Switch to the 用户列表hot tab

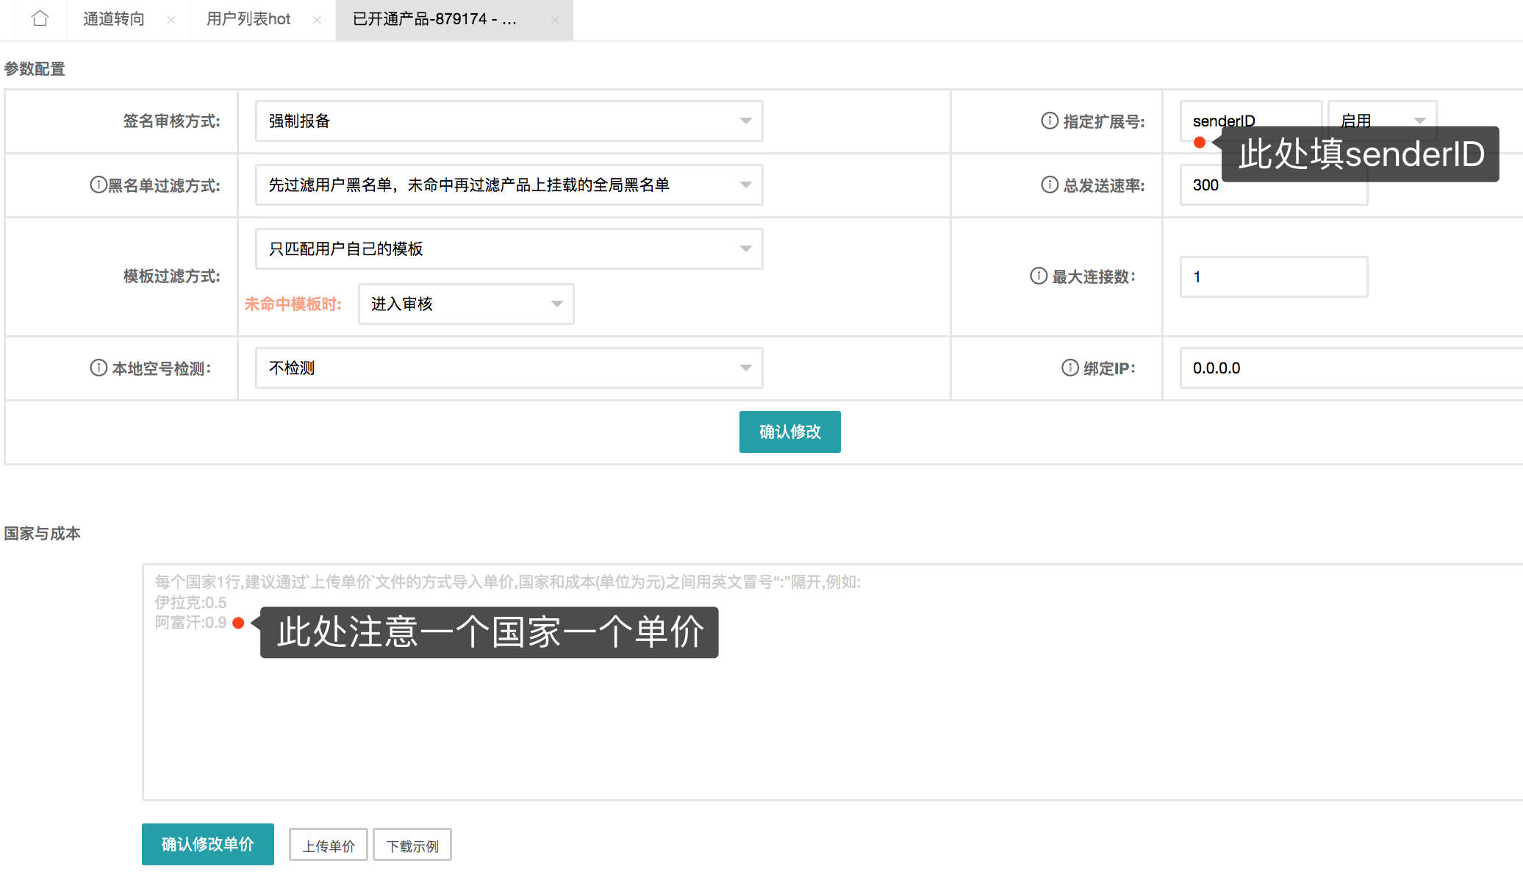[x=248, y=19]
